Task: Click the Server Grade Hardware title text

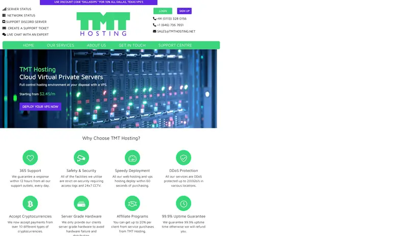Action: point(81,216)
